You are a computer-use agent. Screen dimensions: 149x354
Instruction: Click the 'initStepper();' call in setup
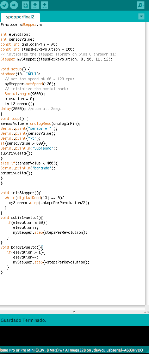[x=20, y=104]
